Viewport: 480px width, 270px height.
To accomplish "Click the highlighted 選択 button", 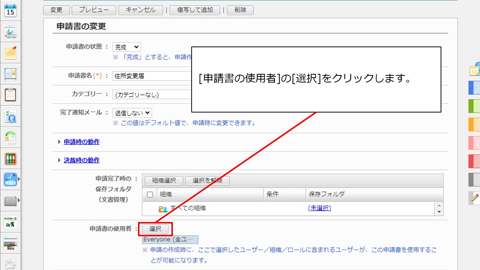I will point(156,229).
